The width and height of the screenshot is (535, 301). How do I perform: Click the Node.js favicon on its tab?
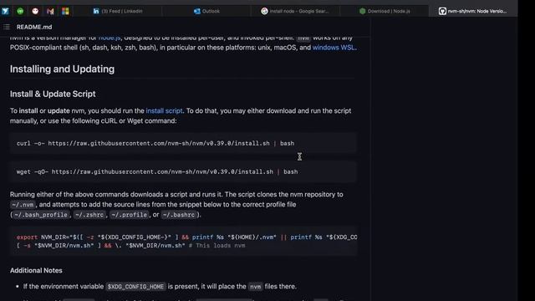coord(362,11)
